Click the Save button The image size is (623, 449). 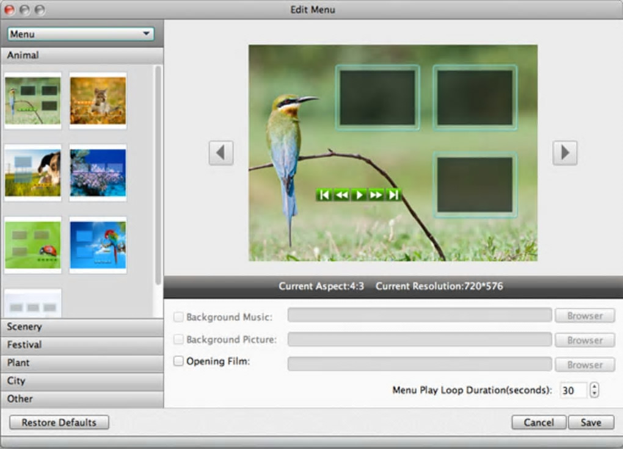pos(591,422)
